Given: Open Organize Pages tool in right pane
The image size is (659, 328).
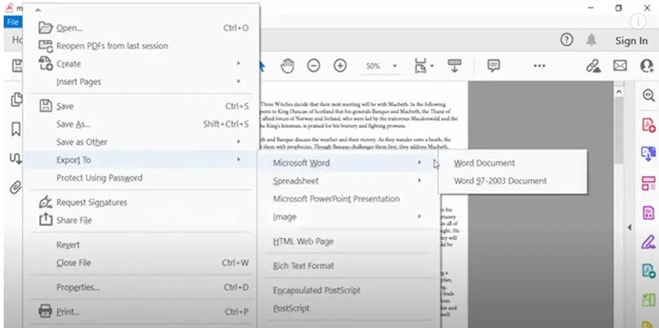Looking at the screenshot, I should [x=649, y=183].
